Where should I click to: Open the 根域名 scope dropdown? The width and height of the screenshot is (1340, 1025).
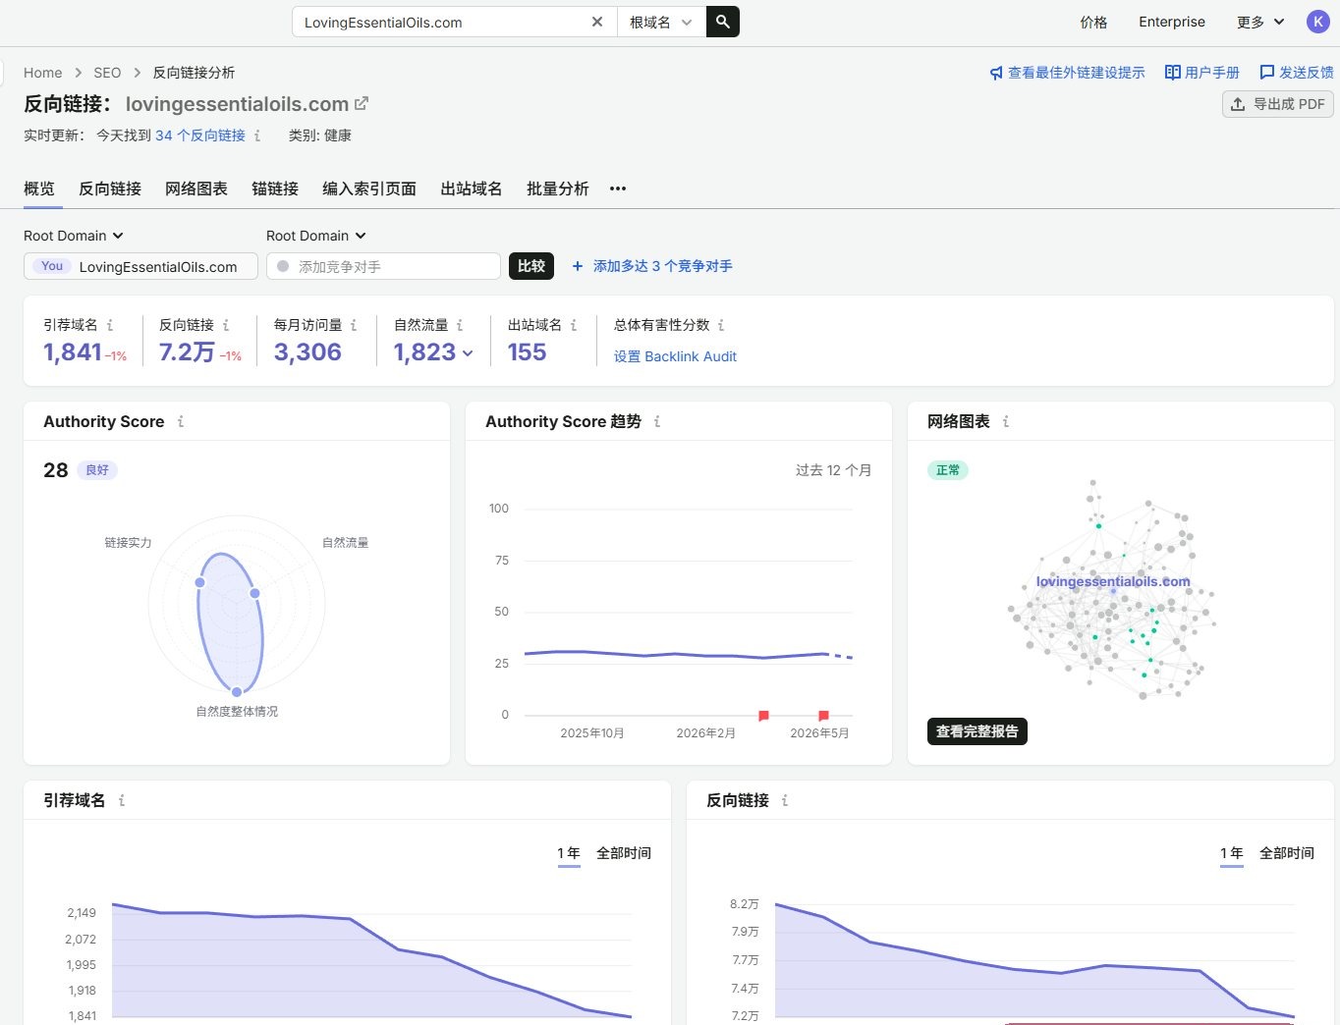(661, 22)
